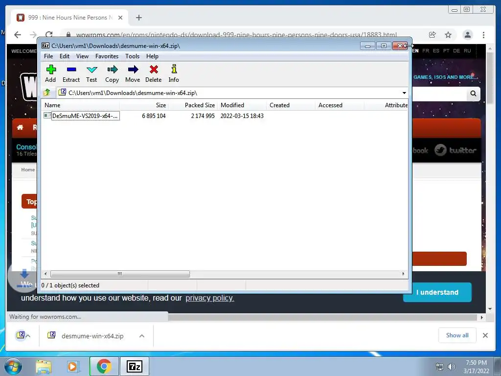501x376 pixels.
Task: Click the website search magnifier icon
Action: tap(473, 94)
